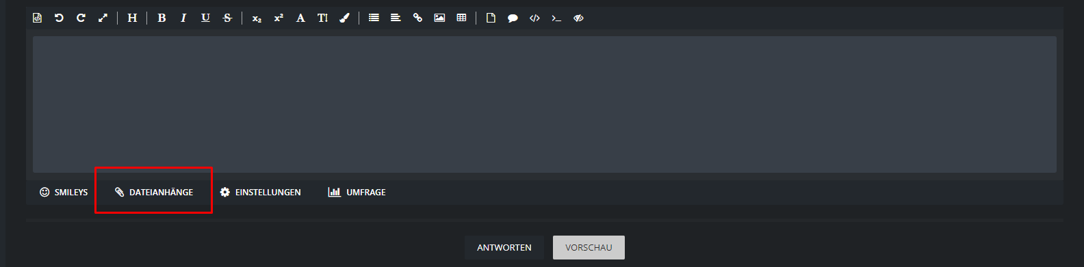Pick a text color with brush icon
Screen dimensions: 1084x267
[344, 18]
